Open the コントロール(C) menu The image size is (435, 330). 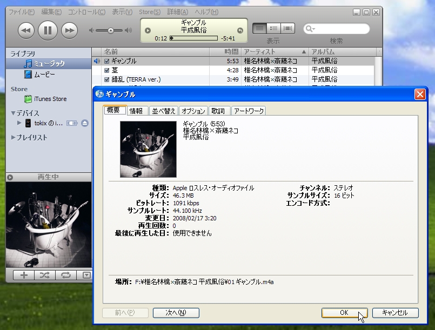(86, 12)
